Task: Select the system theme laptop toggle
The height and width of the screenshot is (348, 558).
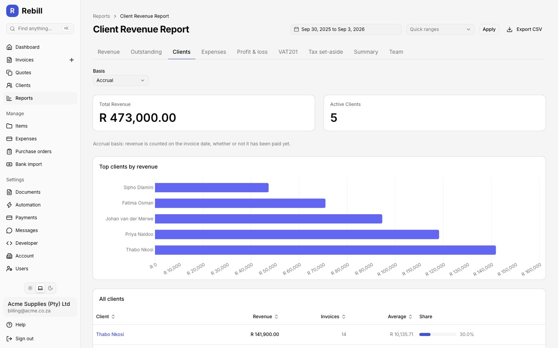Action: coord(40,288)
